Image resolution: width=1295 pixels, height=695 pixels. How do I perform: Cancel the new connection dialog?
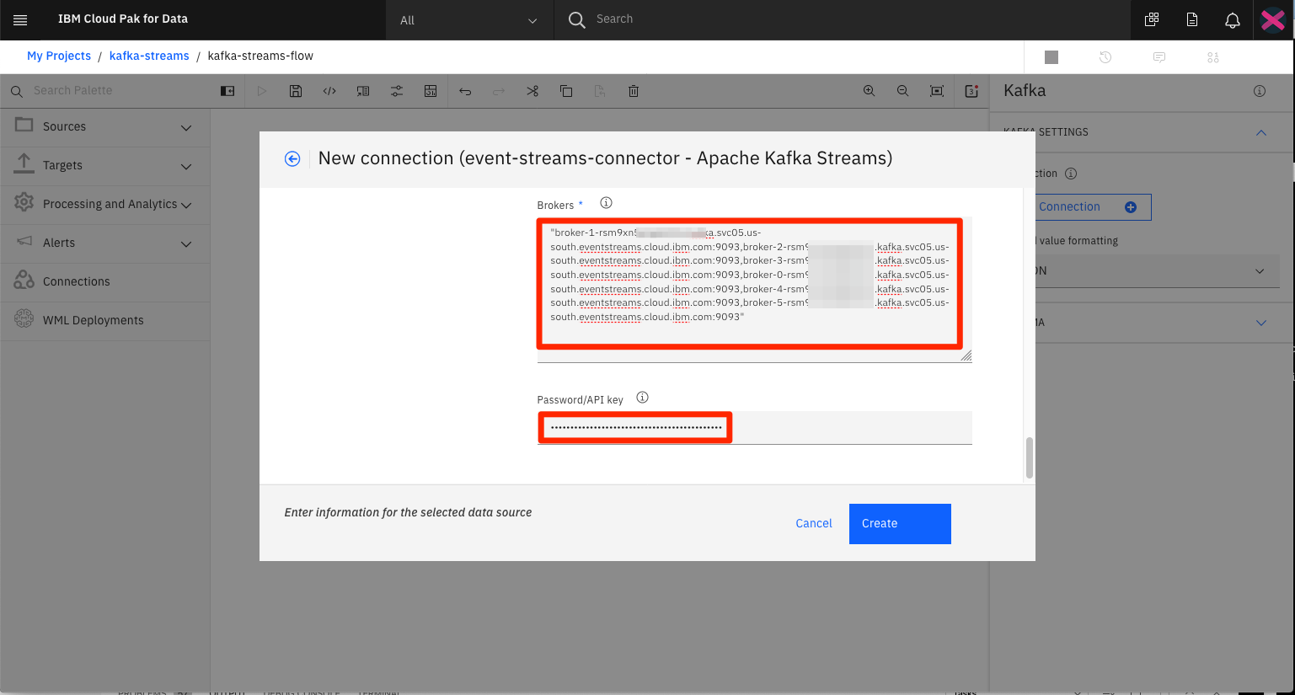click(814, 523)
